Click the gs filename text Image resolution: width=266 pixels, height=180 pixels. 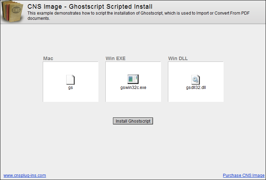(x=71, y=88)
